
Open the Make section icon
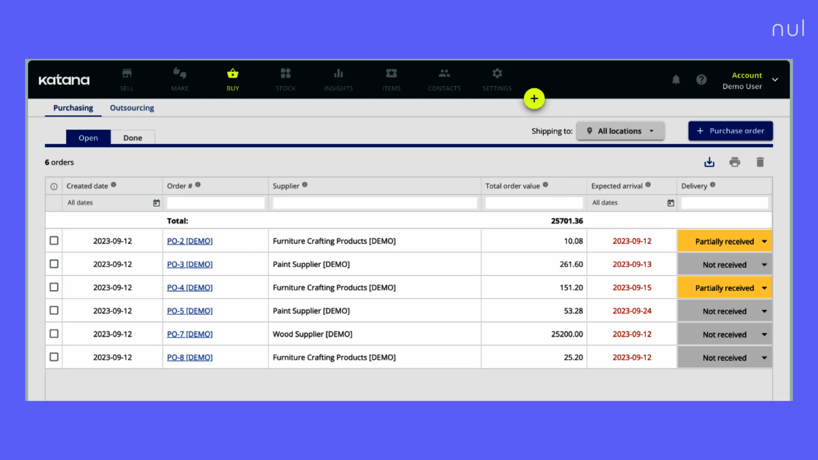point(180,73)
